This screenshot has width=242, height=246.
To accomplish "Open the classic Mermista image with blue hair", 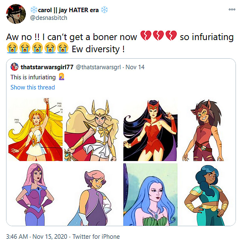I will click(x=151, y=195).
